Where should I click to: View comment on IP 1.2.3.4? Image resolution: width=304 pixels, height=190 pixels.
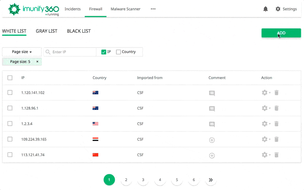(x=212, y=124)
